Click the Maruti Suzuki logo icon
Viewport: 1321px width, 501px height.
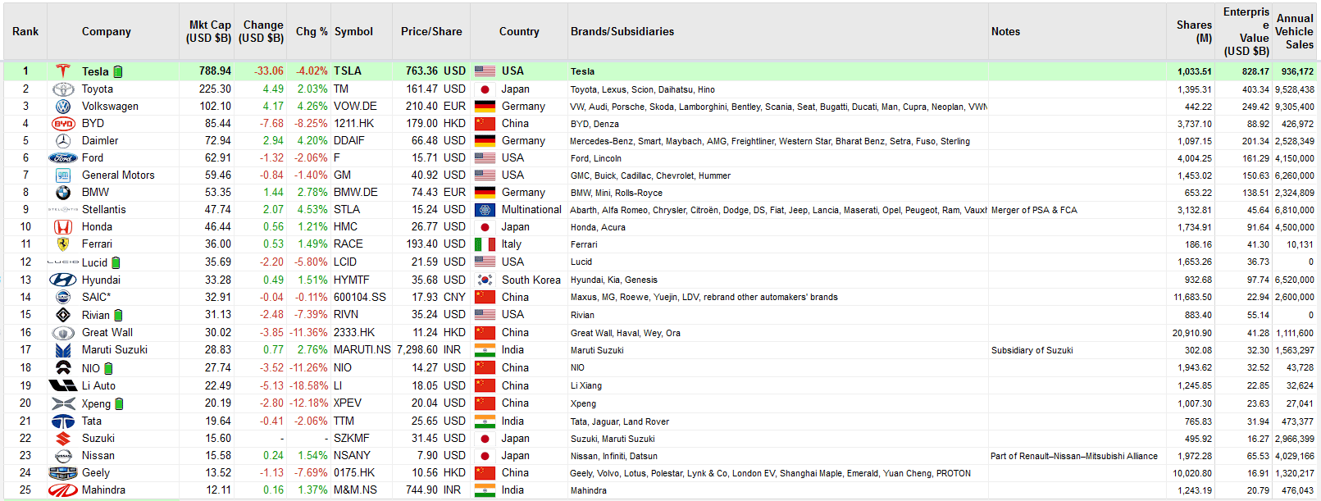pyautogui.click(x=63, y=350)
